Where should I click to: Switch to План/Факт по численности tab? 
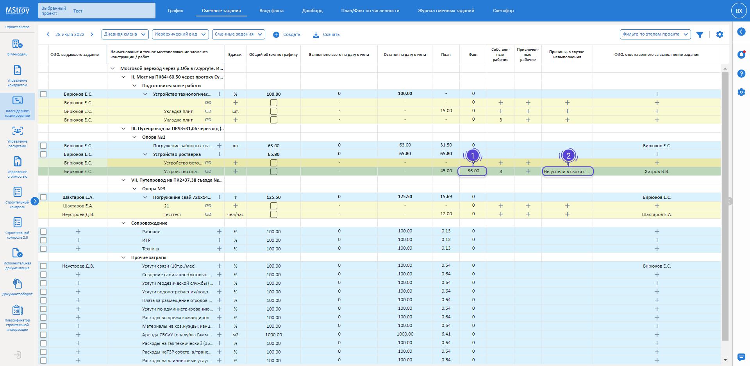coord(370,11)
